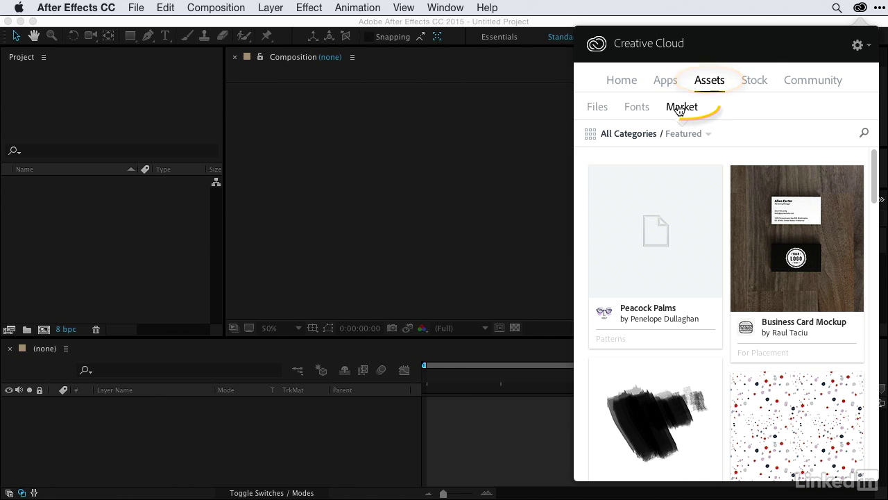Open the Effect menu
The height and width of the screenshot is (500, 888).
point(309,8)
